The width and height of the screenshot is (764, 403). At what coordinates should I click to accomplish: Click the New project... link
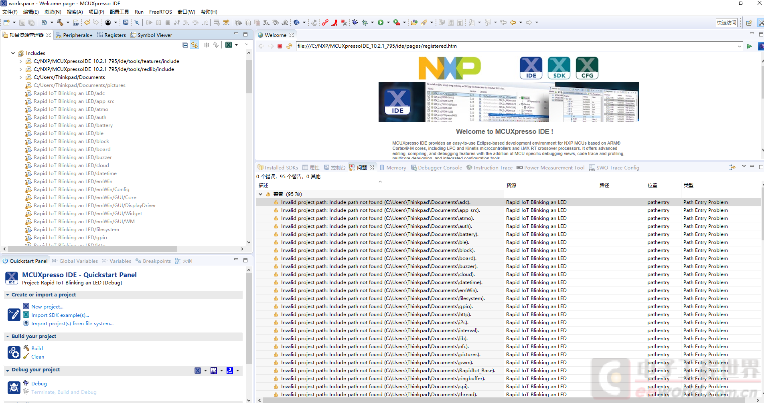(47, 307)
